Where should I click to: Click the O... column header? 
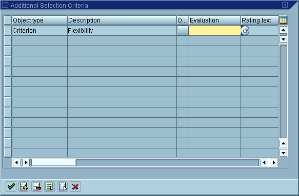click(x=183, y=20)
